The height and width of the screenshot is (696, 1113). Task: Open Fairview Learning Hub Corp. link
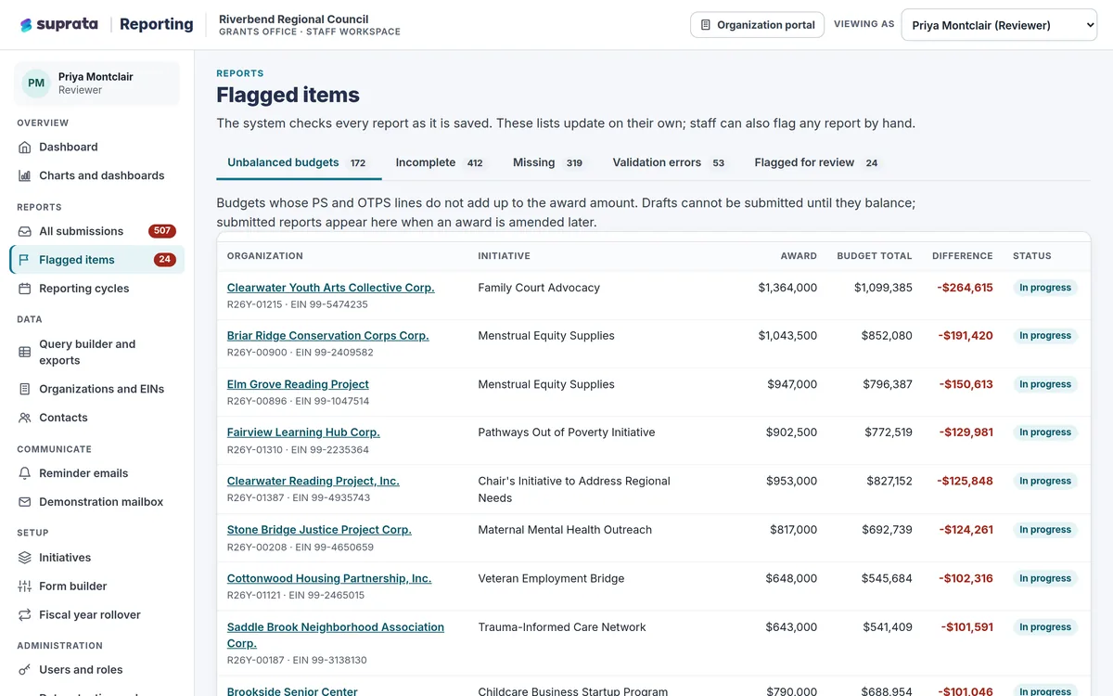(303, 432)
